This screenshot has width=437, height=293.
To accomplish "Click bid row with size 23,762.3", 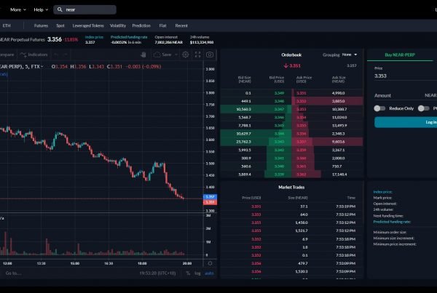I will (256, 142).
